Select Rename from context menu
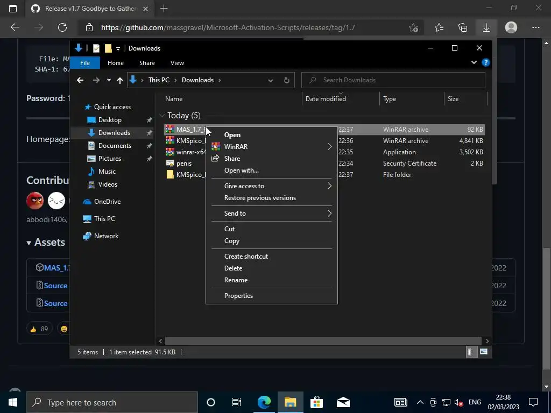Viewport: 551px width, 413px height. (x=271, y=280)
